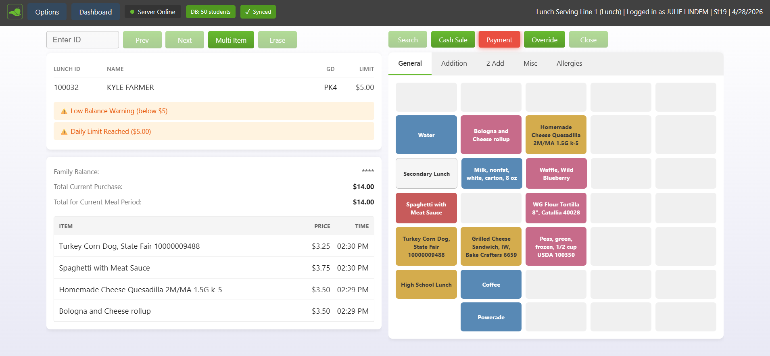
Task: Click the ITEM column header
Action: point(66,226)
